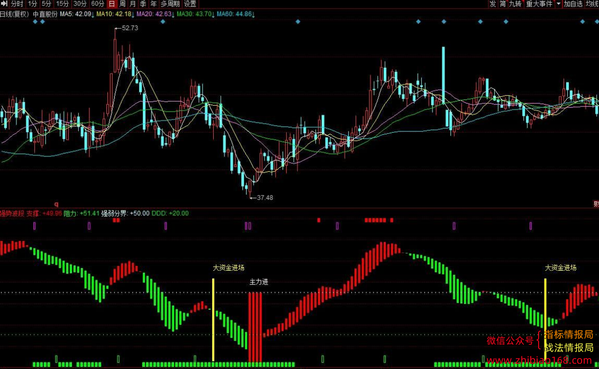
Task: Click the 支撑 +49.96 support value
Action: [x=44, y=213]
